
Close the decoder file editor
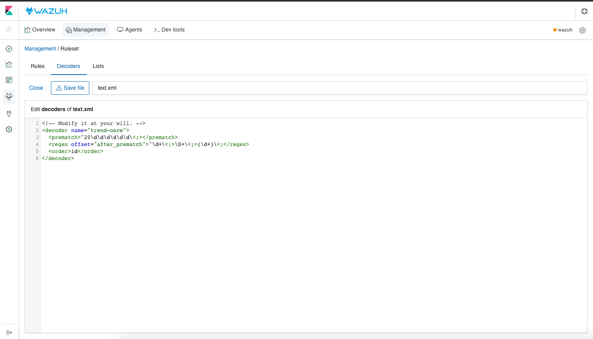coord(36,88)
